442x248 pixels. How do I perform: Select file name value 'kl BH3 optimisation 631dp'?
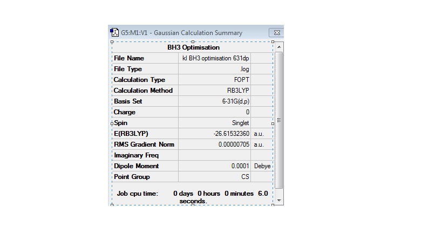click(x=216, y=58)
